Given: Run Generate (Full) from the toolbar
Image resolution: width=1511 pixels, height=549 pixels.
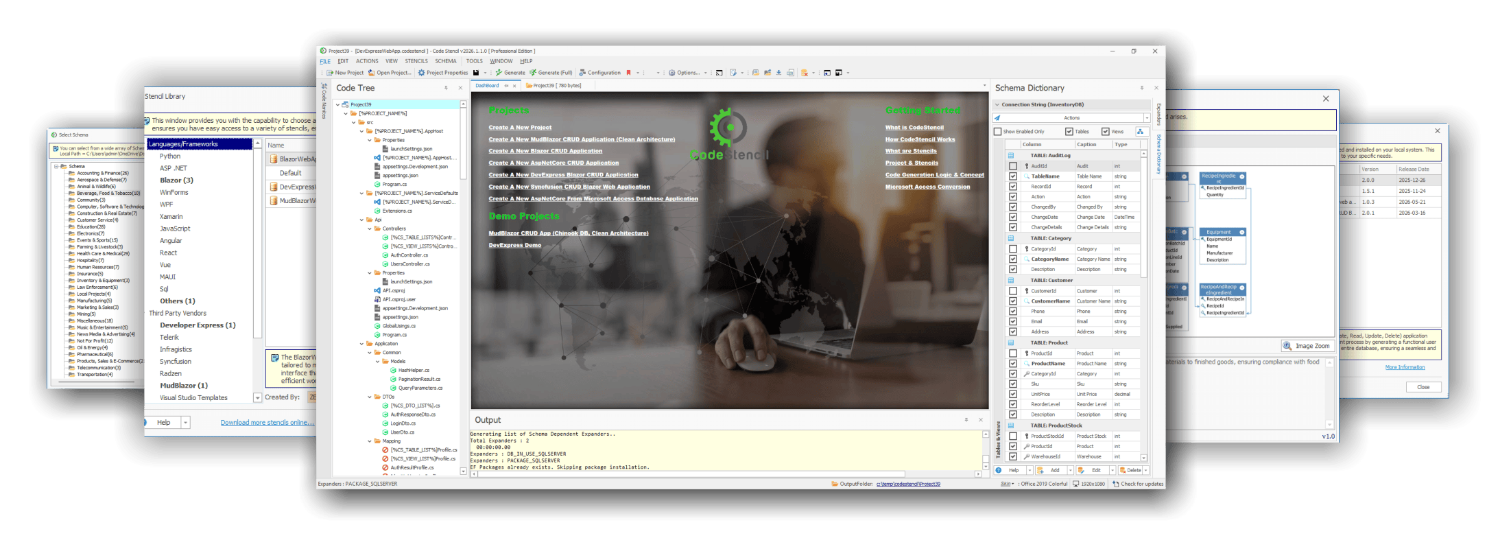Looking at the screenshot, I should click(x=551, y=73).
